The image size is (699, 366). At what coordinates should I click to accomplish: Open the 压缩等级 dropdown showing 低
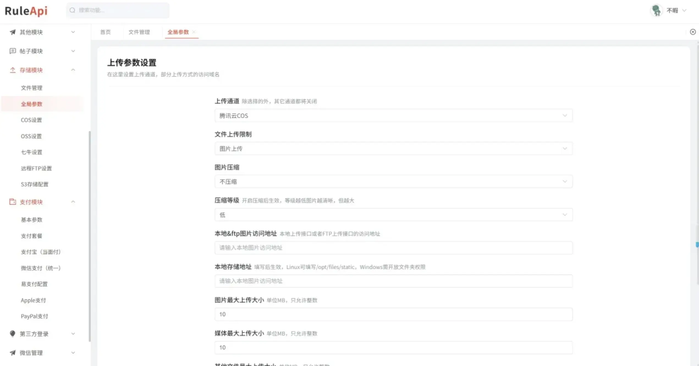pyautogui.click(x=393, y=215)
